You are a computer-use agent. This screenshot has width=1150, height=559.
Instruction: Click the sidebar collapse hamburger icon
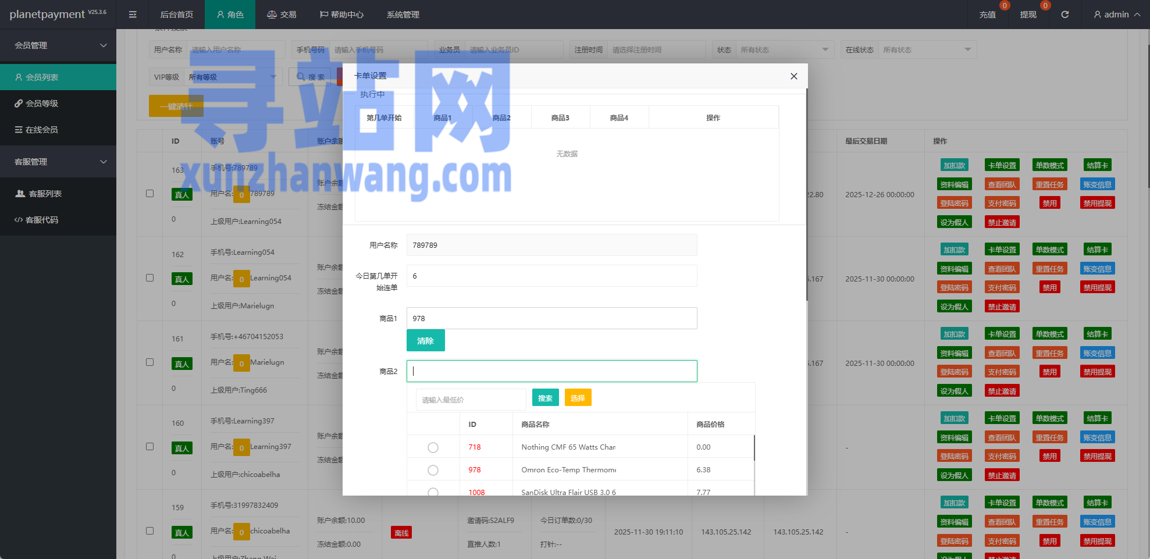coord(133,15)
